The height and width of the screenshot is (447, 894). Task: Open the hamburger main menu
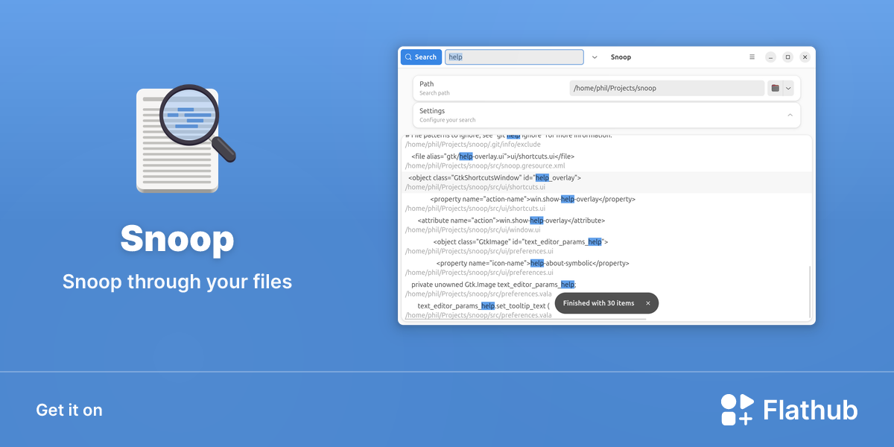pyautogui.click(x=752, y=57)
